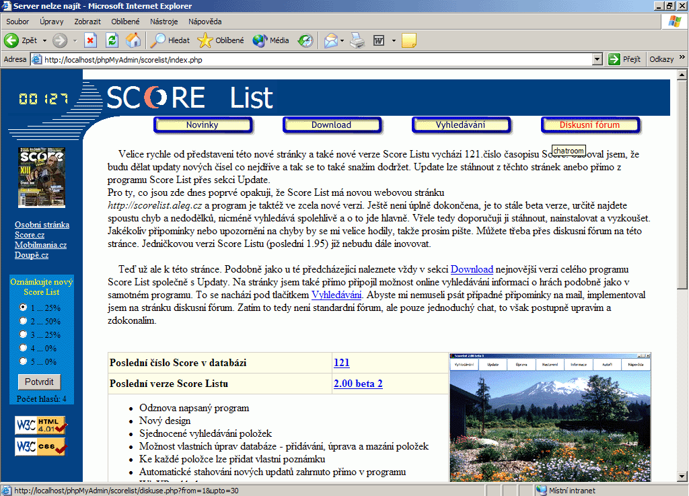Go to home page via house icon

click(x=133, y=40)
